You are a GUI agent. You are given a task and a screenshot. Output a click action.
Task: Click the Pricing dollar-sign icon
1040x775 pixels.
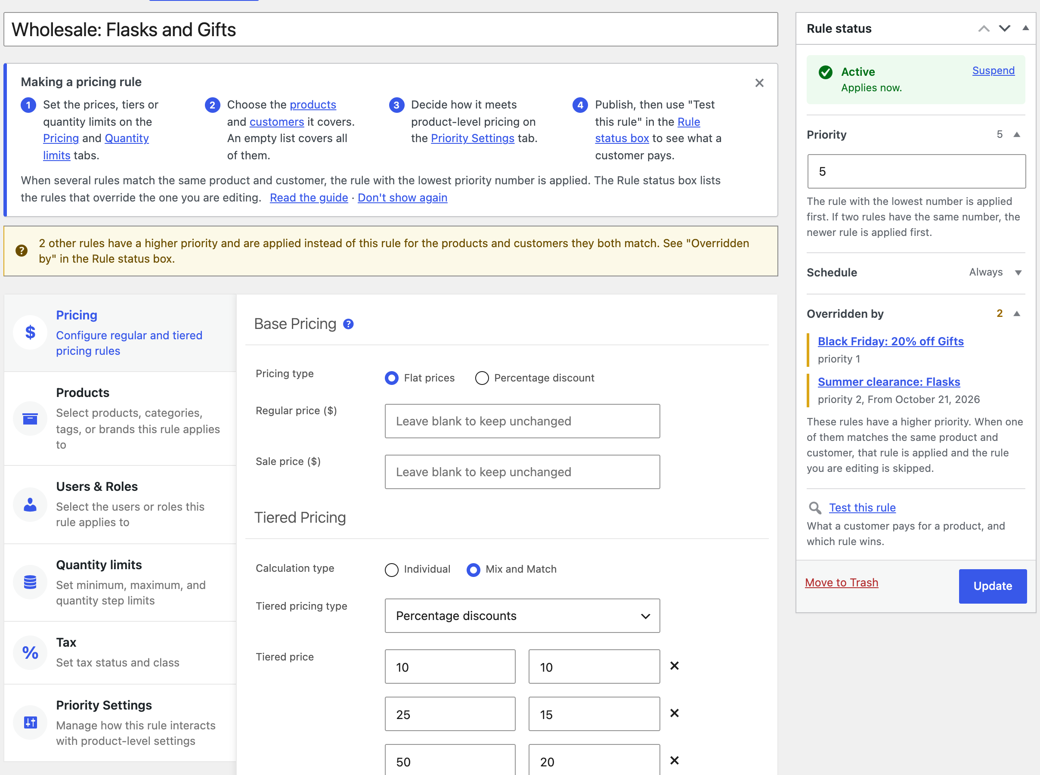pos(30,333)
